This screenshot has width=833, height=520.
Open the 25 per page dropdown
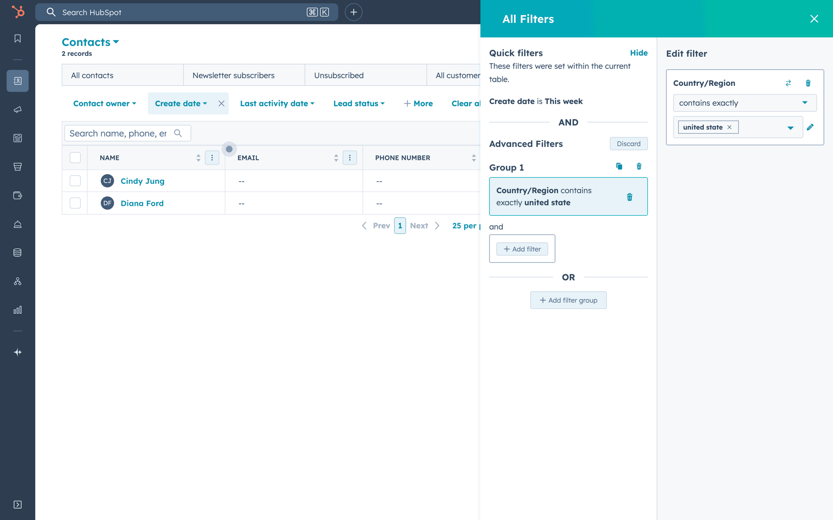coord(466,226)
